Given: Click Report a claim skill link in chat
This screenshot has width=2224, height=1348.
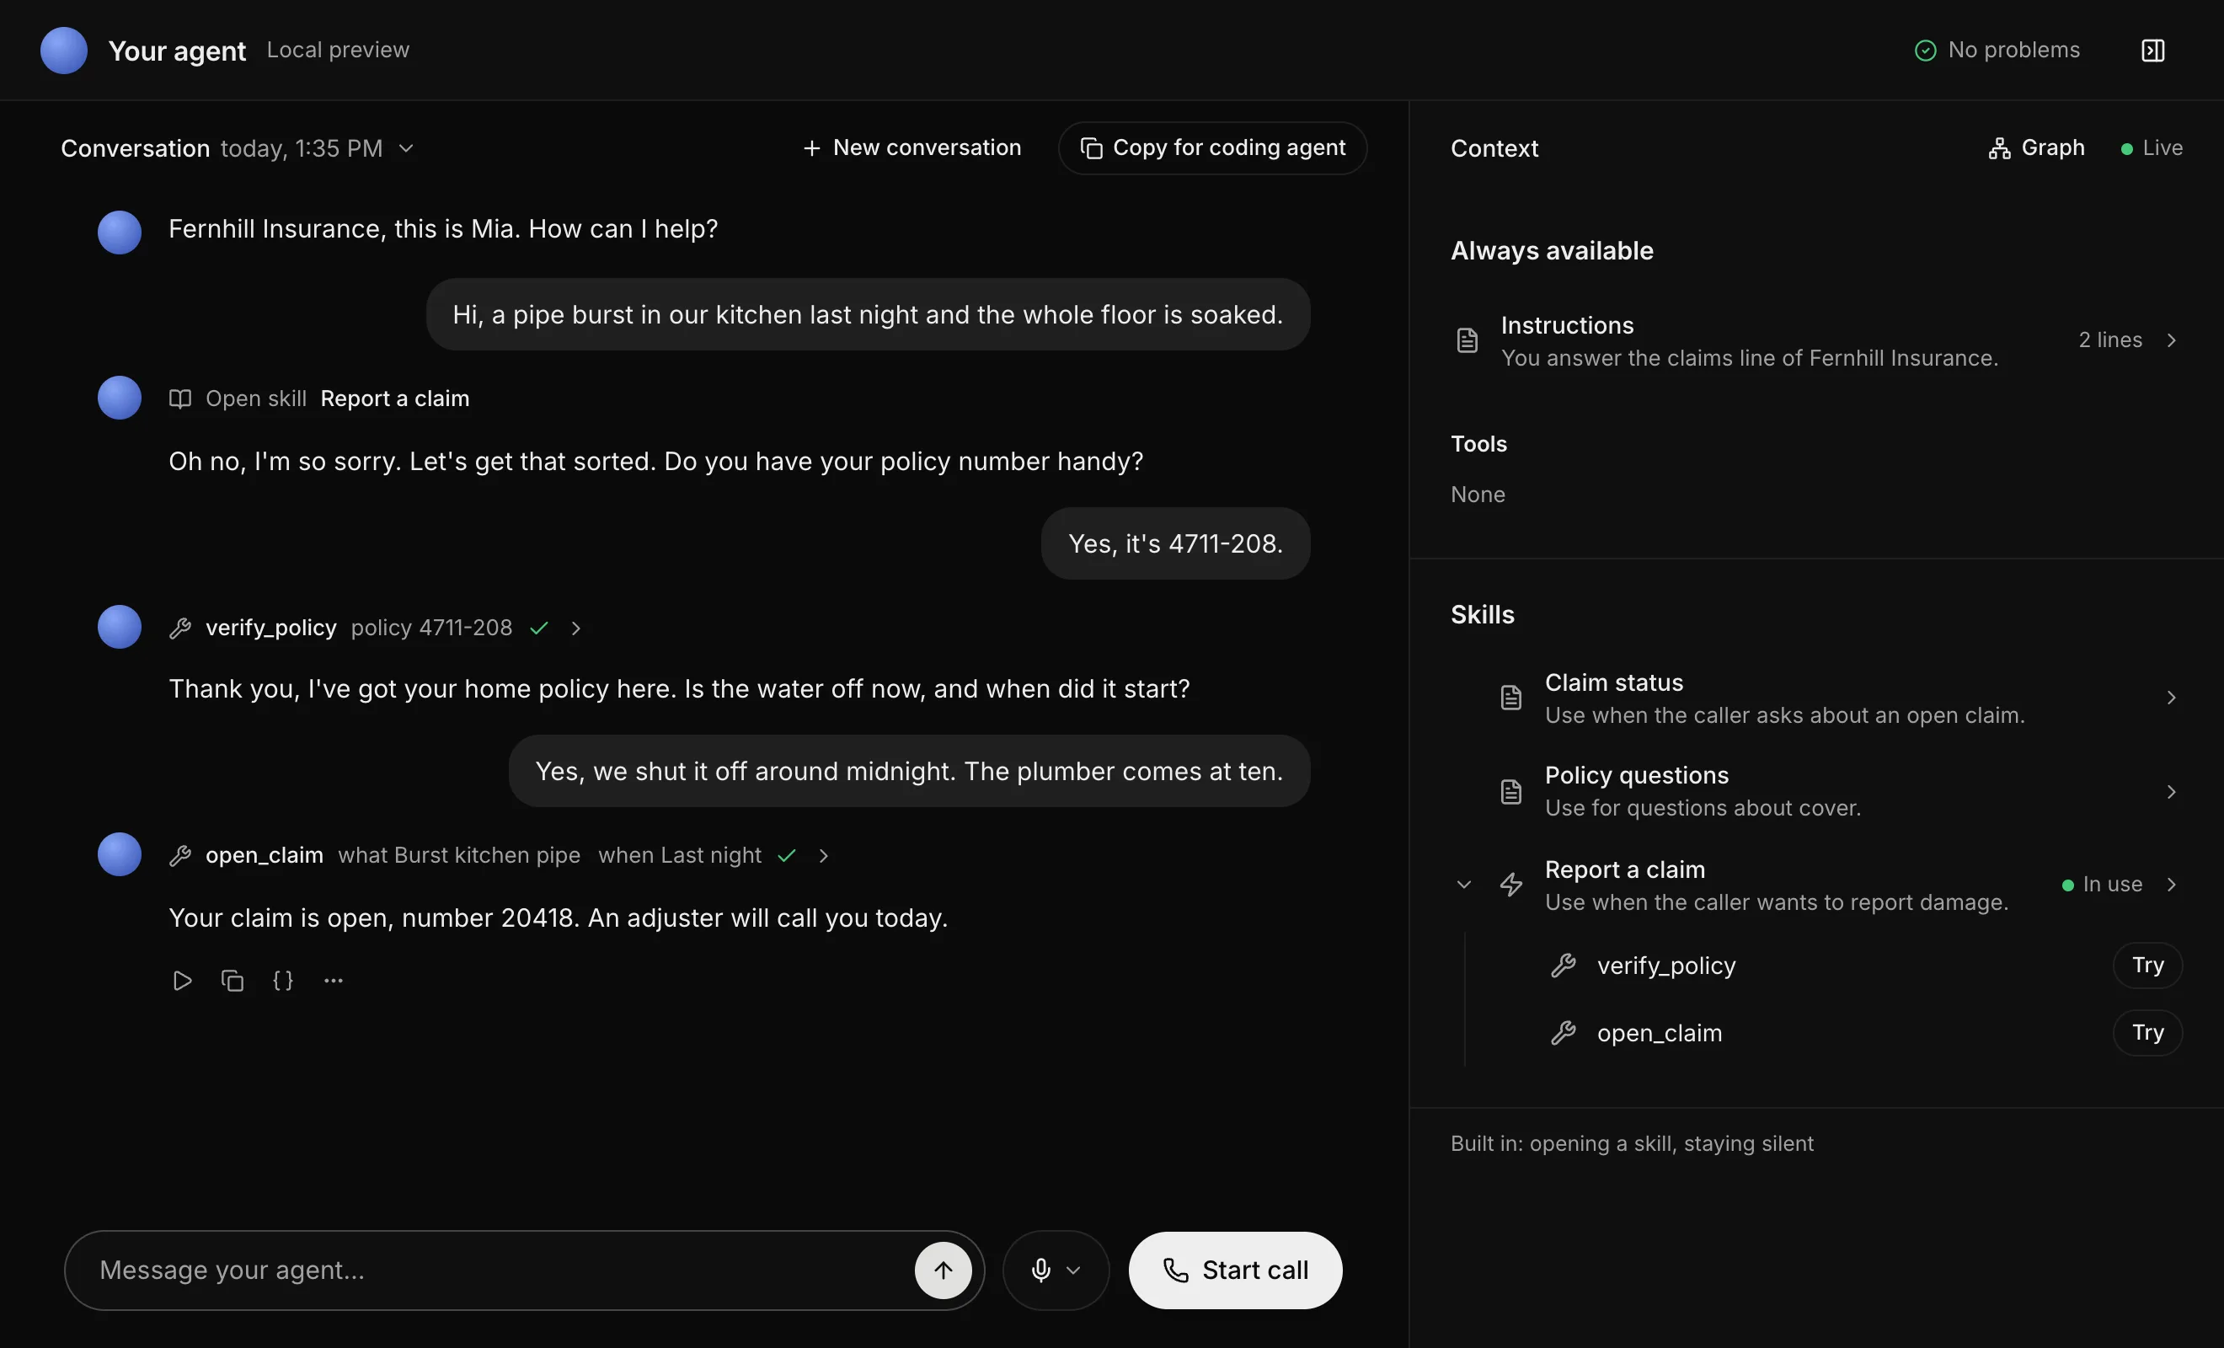Looking at the screenshot, I should click(x=394, y=399).
